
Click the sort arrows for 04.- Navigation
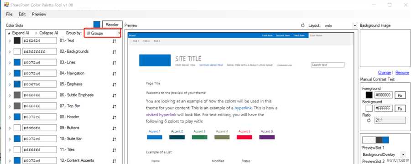pyautogui.click(x=114, y=74)
